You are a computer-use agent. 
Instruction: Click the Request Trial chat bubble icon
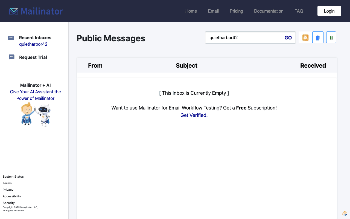pos(11,57)
